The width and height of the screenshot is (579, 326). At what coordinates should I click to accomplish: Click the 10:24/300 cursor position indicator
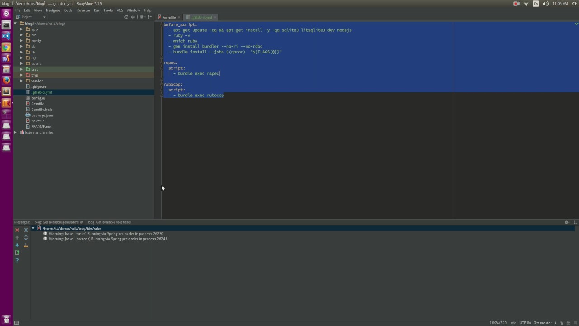[498, 323]
